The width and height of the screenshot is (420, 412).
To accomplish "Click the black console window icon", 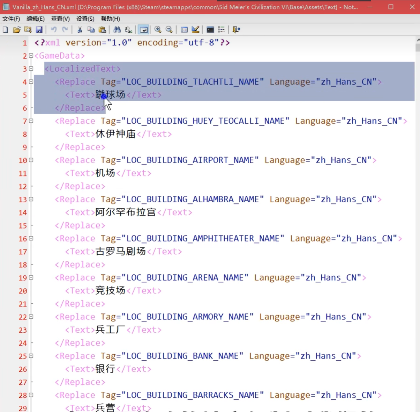I will [x=210, y=30].
